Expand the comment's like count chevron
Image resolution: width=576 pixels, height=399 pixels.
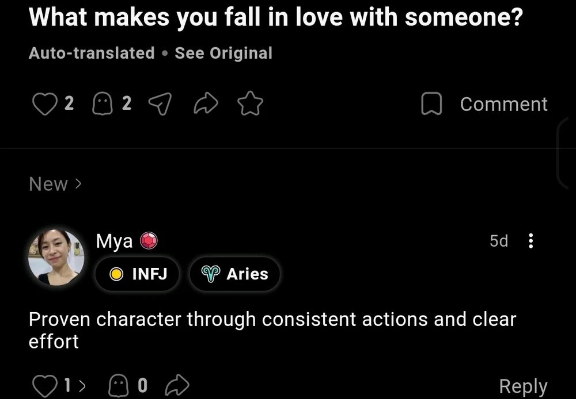(81, 386)
